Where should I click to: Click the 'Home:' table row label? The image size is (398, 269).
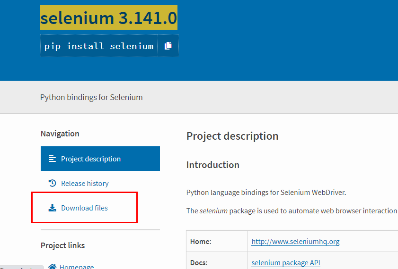click(x=201, y=242)
